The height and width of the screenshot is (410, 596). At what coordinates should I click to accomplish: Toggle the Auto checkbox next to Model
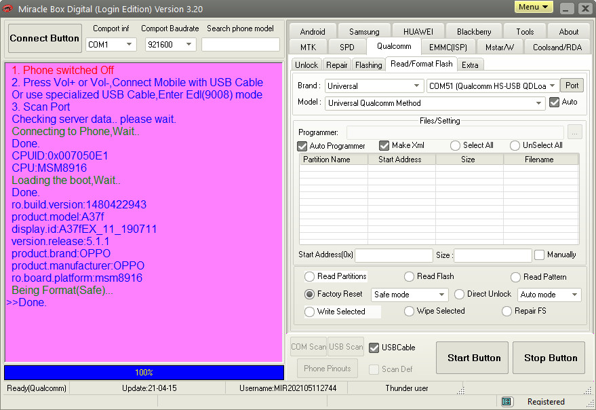(555, 102)
